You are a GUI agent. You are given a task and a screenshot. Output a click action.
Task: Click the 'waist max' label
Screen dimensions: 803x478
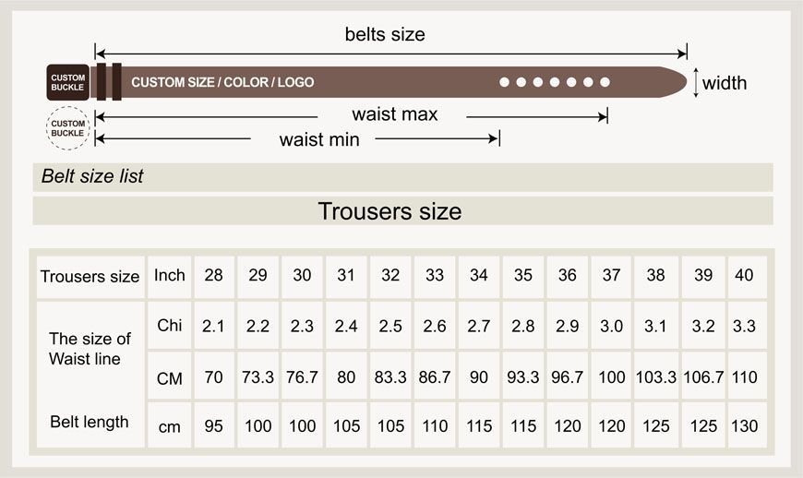pos(395,114)
